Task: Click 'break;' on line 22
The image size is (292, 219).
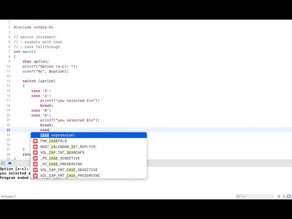Action: coord(47,125)
